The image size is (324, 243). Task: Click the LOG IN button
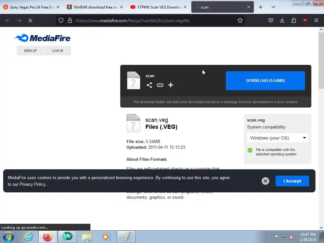point(58,51)
